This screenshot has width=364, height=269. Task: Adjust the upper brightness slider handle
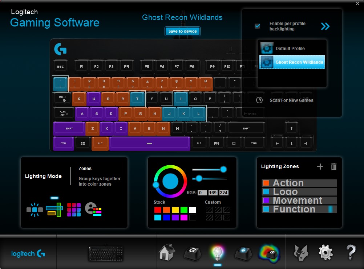tap(223, 169)
